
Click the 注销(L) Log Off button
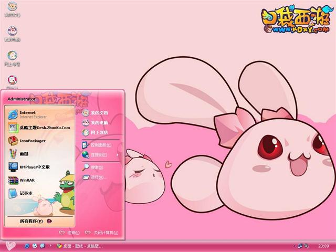click(x=69, y=233)
